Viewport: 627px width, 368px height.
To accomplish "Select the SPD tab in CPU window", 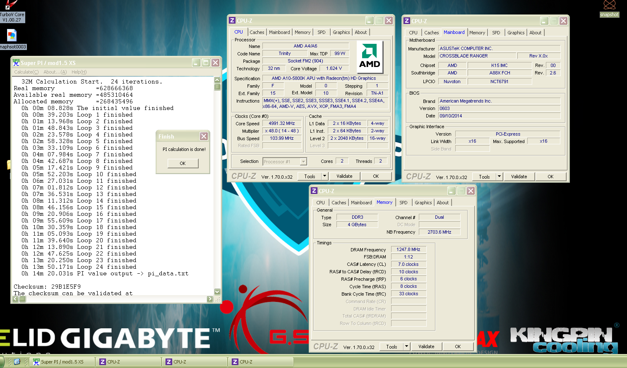I will (x=322, y=32).
